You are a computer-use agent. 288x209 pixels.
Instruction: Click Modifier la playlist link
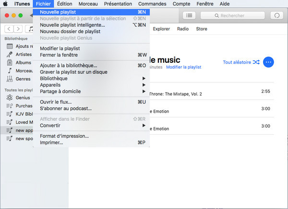tap(183, 67)
